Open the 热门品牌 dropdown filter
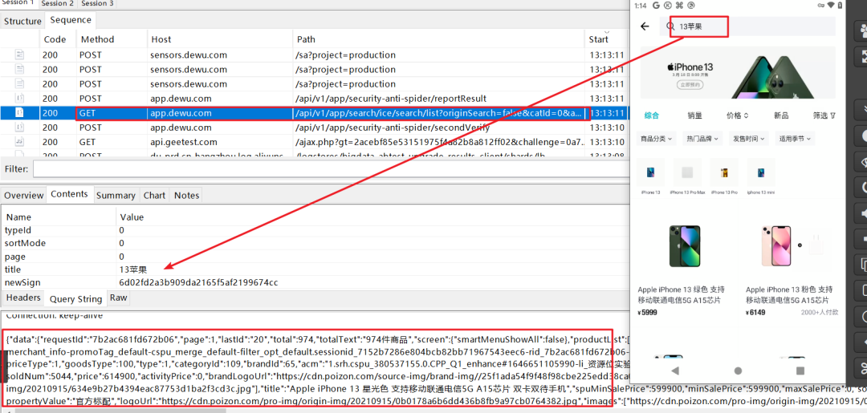The height and width of the screenshot is (413, 867). tap(702, 139)
